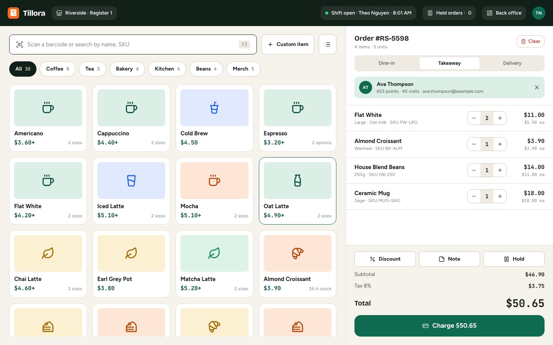Image resolution: width=553 pixels, height=345 pixels.
Task: Open shift status for Theo Nguyen
Action: 368,13
